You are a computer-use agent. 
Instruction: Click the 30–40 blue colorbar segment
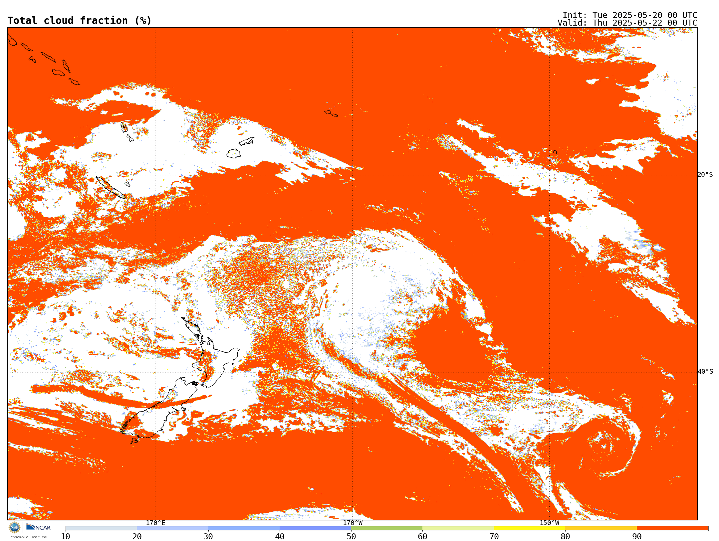(x=244, y=528)
